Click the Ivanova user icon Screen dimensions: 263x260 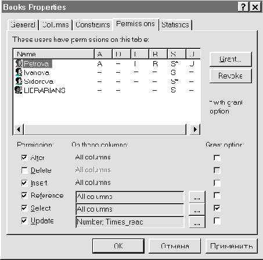(19, 72)
